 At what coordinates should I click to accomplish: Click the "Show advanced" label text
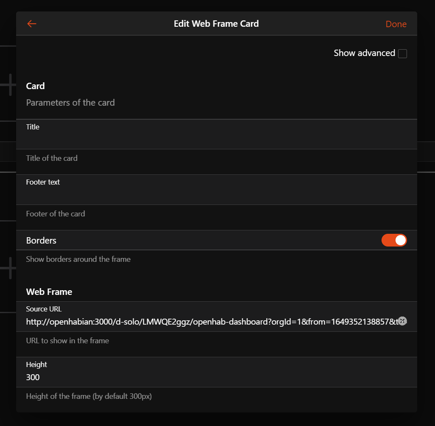click(x=364, y=53)
